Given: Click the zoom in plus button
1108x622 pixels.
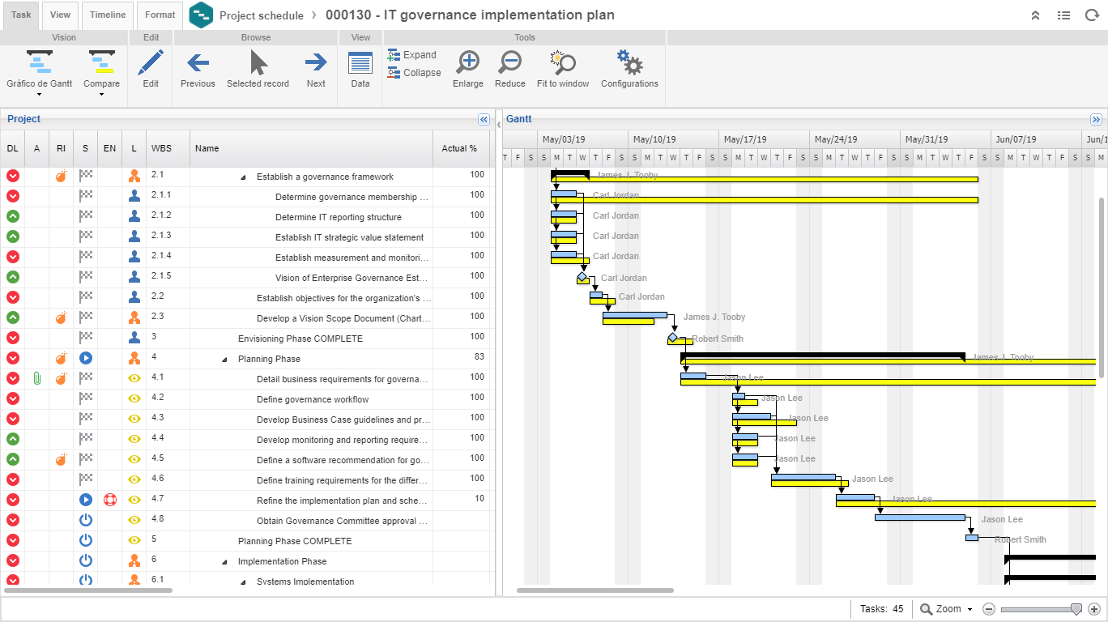Looking at the screenshot, I should [1094, 609].
